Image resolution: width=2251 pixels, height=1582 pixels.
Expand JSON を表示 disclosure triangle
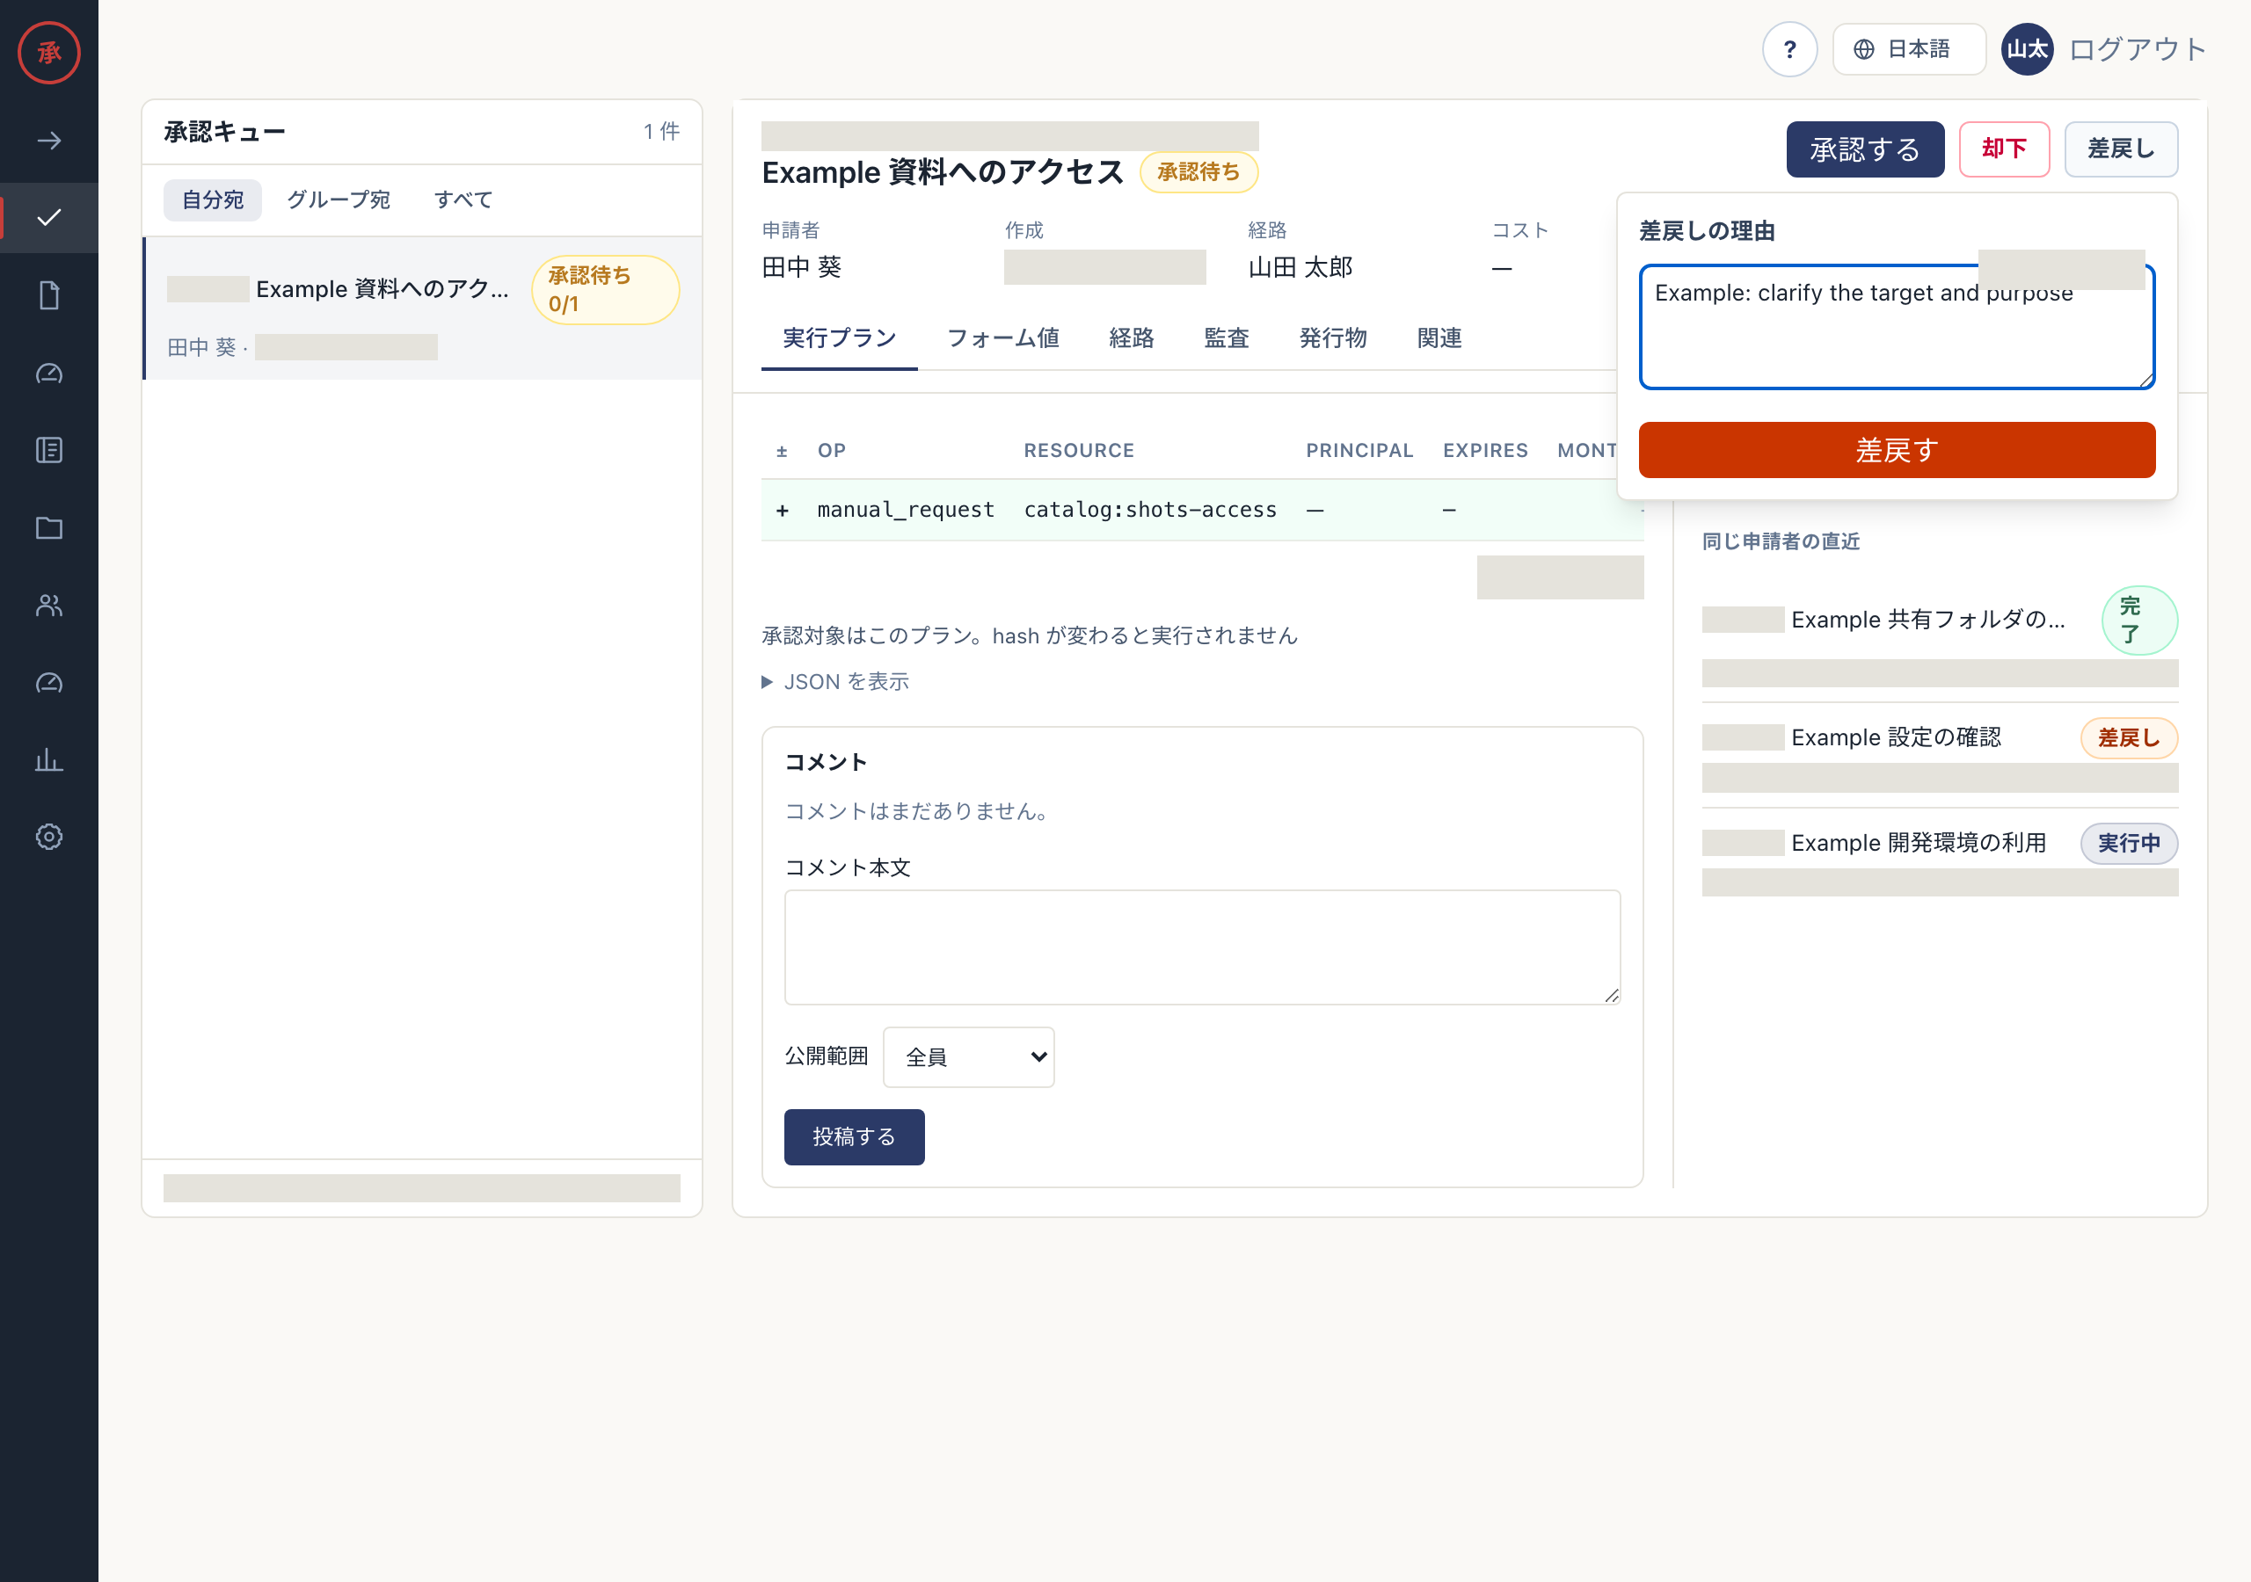(835, 681)
